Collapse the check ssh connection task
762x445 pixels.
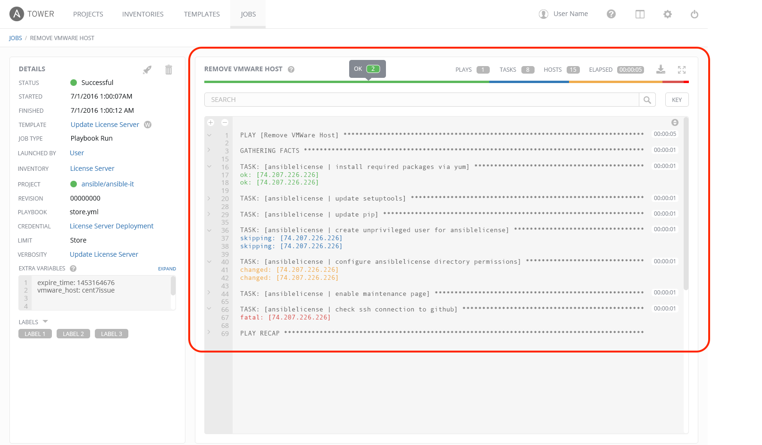click(x=209, y=309)
